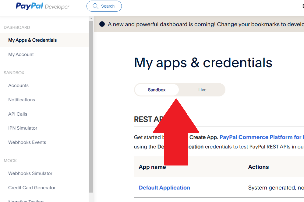Open sandbox Notifications page
This screenshot has height=202, width=304.
pyautogui.click(x=22, y=100)
